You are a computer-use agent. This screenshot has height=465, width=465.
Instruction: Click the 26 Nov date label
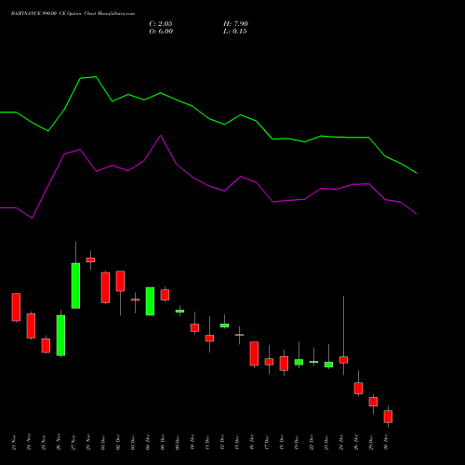(x=59, y=443)
